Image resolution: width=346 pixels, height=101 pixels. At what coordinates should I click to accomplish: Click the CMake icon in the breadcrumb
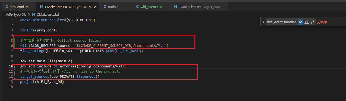pos(34,14)
